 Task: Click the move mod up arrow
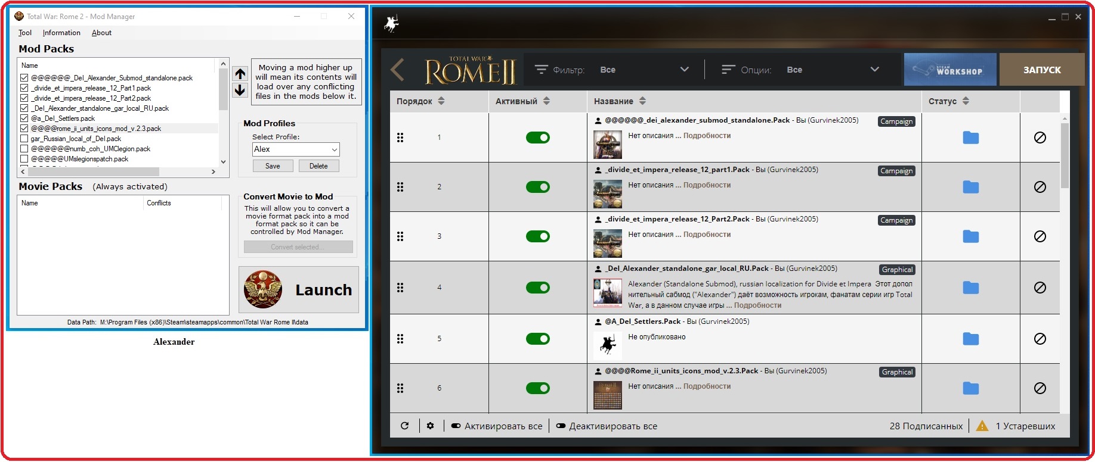(240, 74)
